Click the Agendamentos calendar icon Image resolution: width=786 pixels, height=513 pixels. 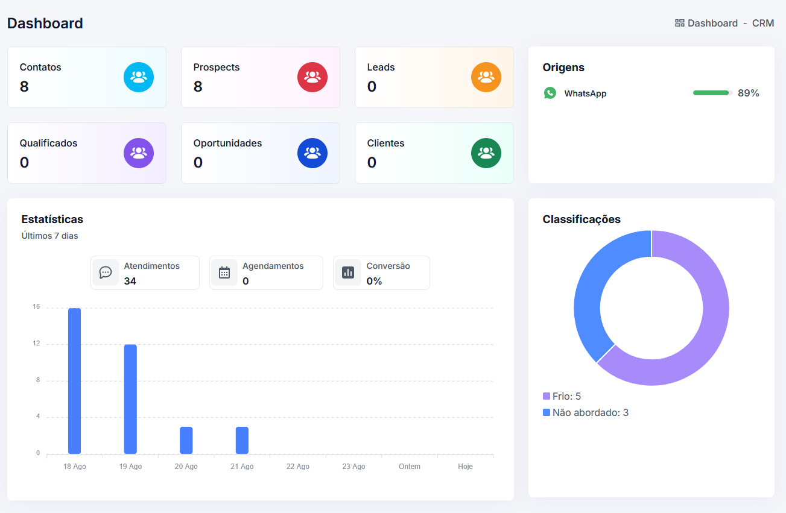[x=224, y=272]
